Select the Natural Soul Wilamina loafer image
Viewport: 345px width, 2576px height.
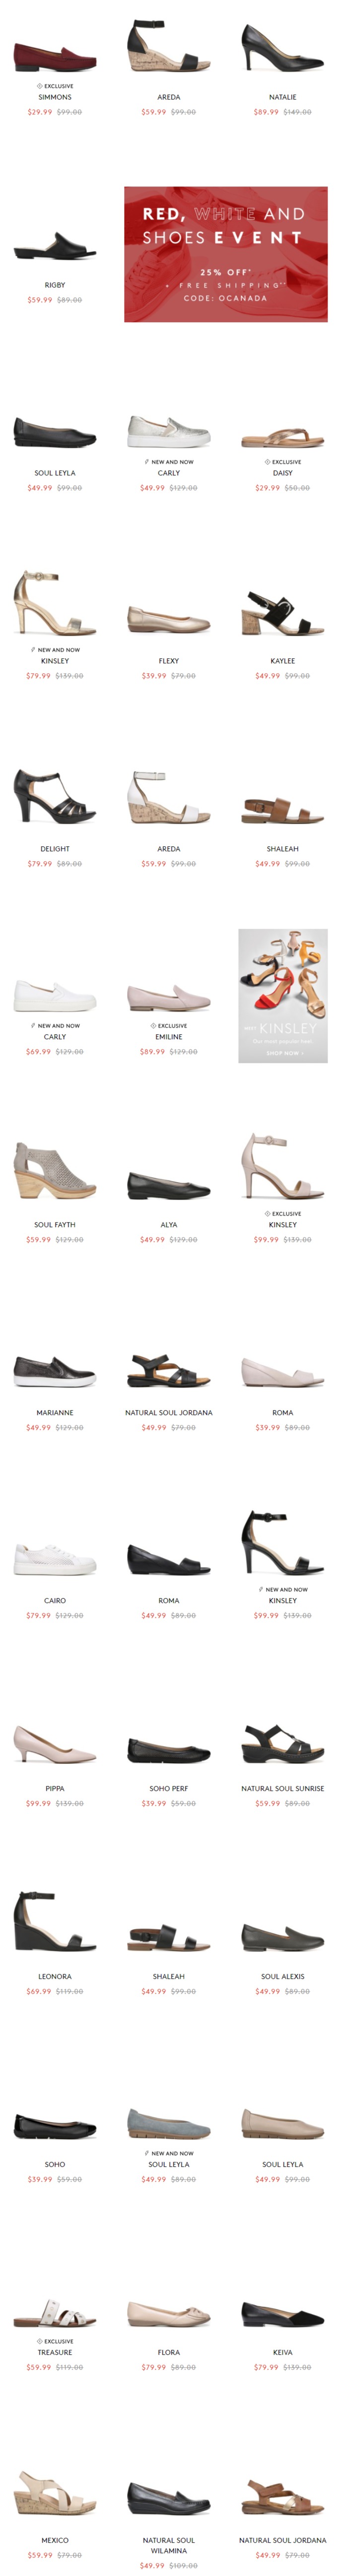click(x=168, y=2500)
